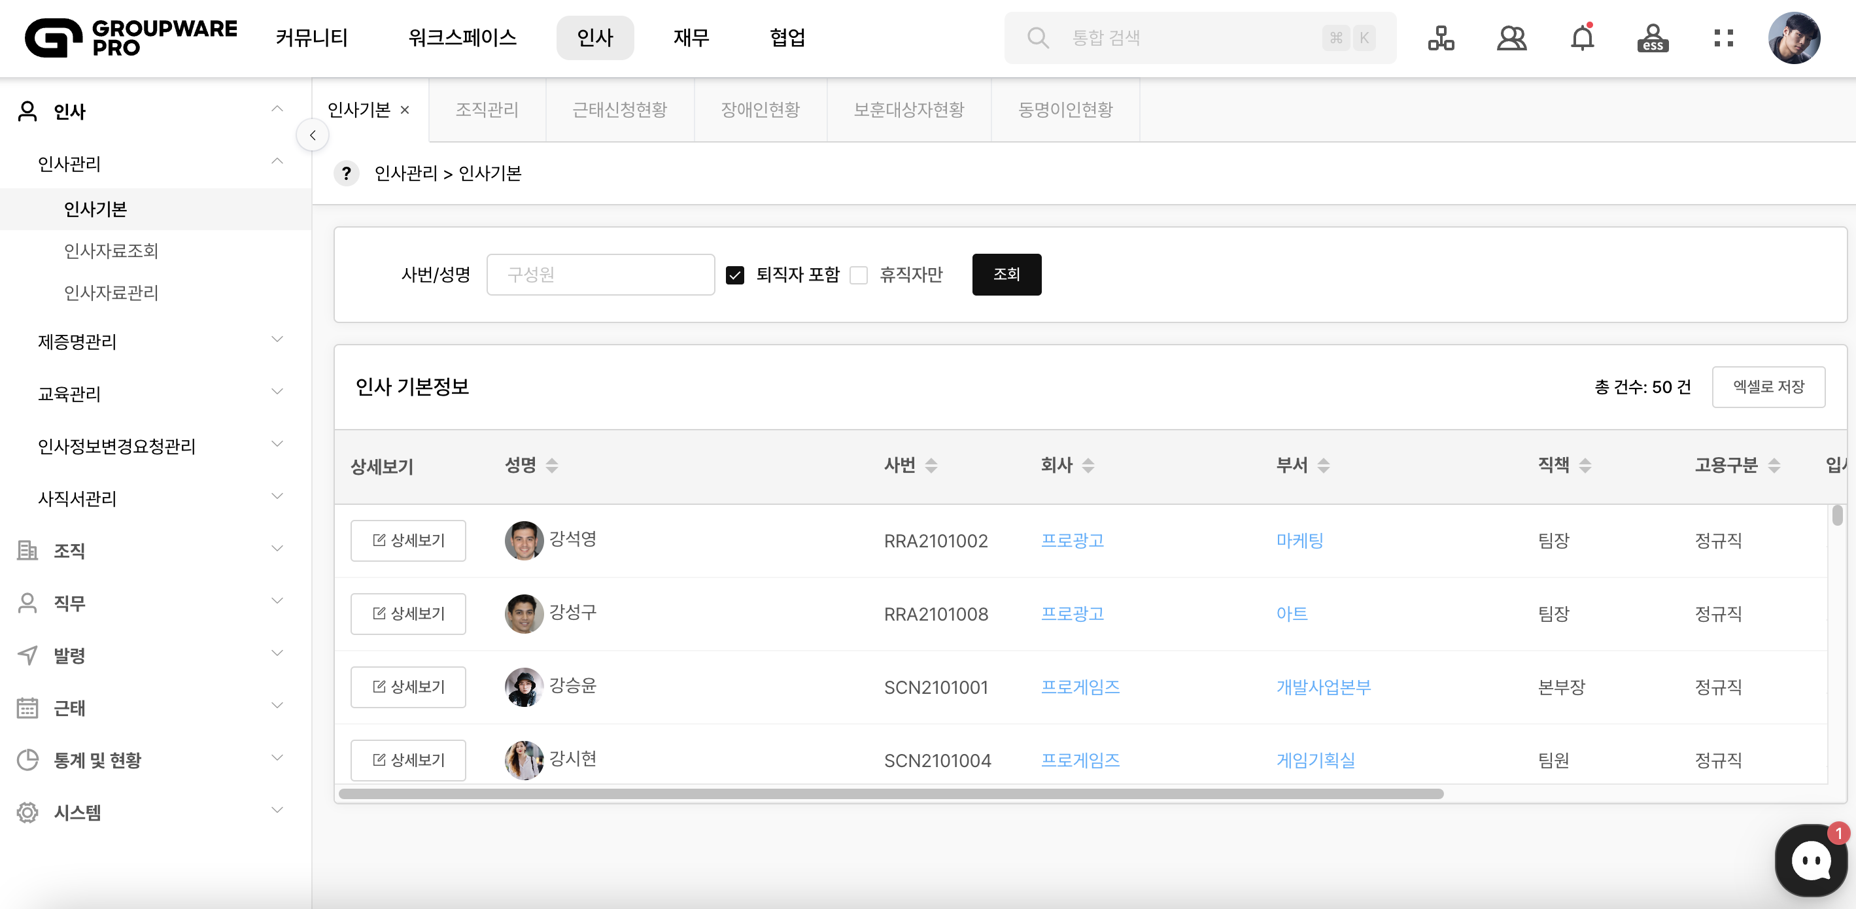The height and width of the screenshot is (909, 1856).
Task: Open the notifications bell
Action: pyautogui.click(x=1582, y=37)
